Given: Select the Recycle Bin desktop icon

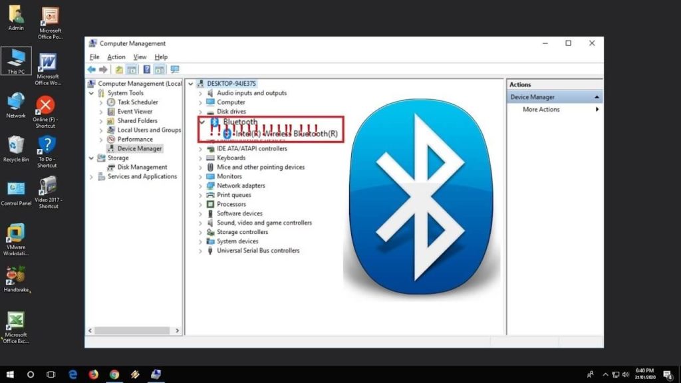Looking at the screenshot, I should 16,148.
